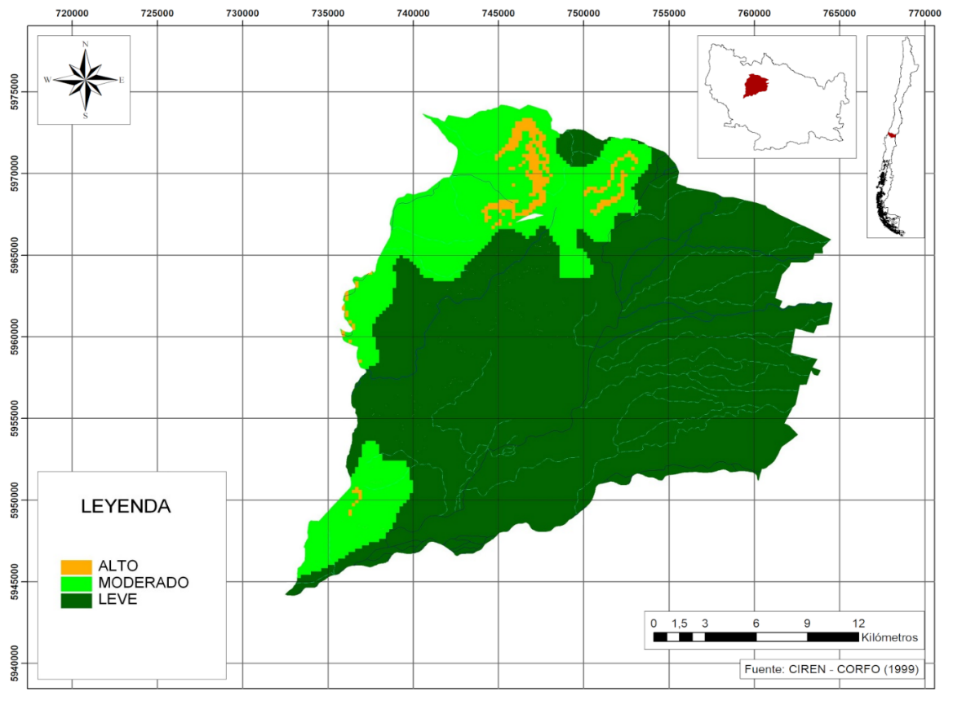The width and height of the screenshot is (953, 705).
Task: Click the 730000 easting coordinate label
Action: point(242,13)
